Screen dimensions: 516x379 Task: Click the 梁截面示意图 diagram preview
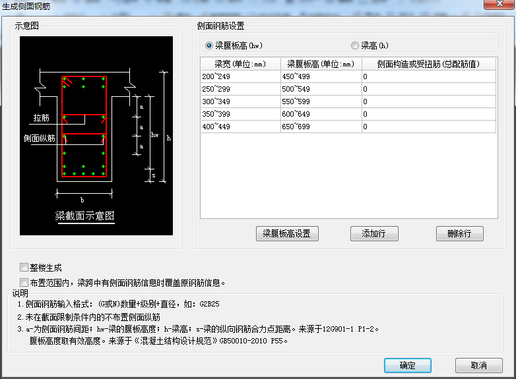[x=96, y=136]
